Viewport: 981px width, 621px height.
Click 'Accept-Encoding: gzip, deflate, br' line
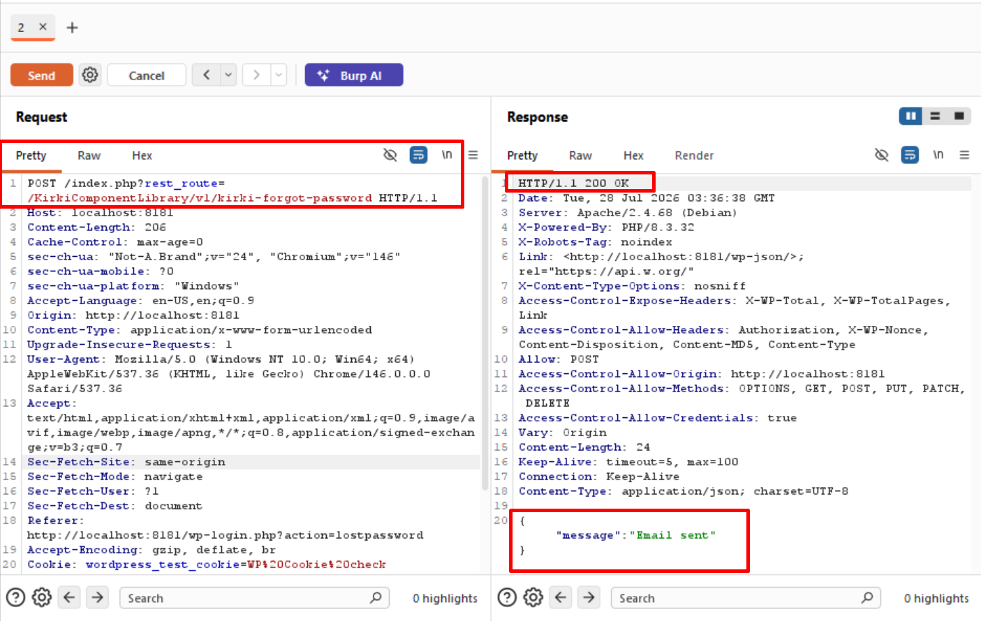point(152,549)
